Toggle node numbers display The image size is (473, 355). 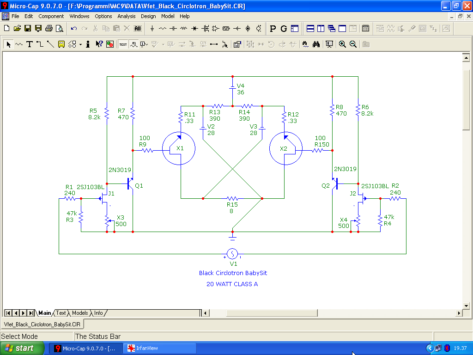coord(144,44)
